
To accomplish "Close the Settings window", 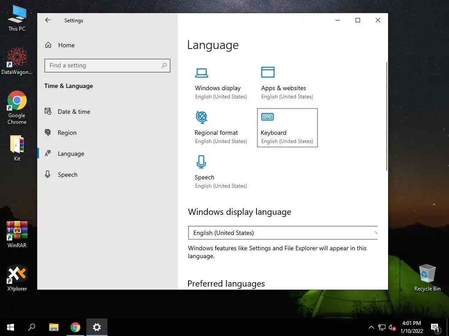I will tap(378, 20).
